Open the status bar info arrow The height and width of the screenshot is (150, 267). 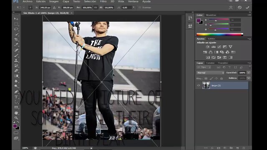tap(91, 148)
